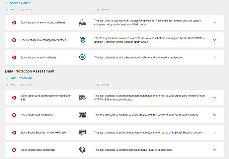
Task: Select the Block access to adult websites label
Action: coord(38,58)
